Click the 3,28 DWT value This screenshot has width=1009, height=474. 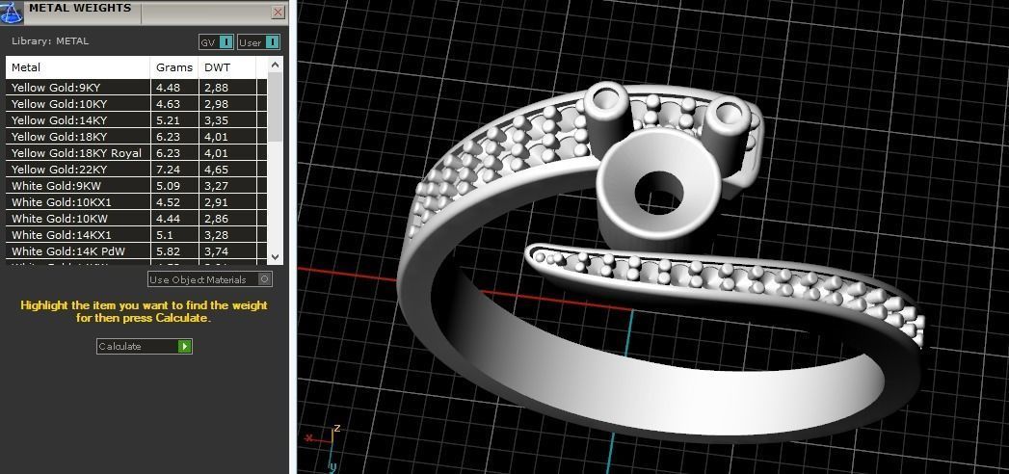coord(216,235)
